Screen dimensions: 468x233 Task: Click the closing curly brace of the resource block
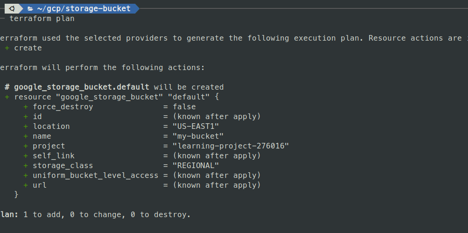tap(16, 194)
